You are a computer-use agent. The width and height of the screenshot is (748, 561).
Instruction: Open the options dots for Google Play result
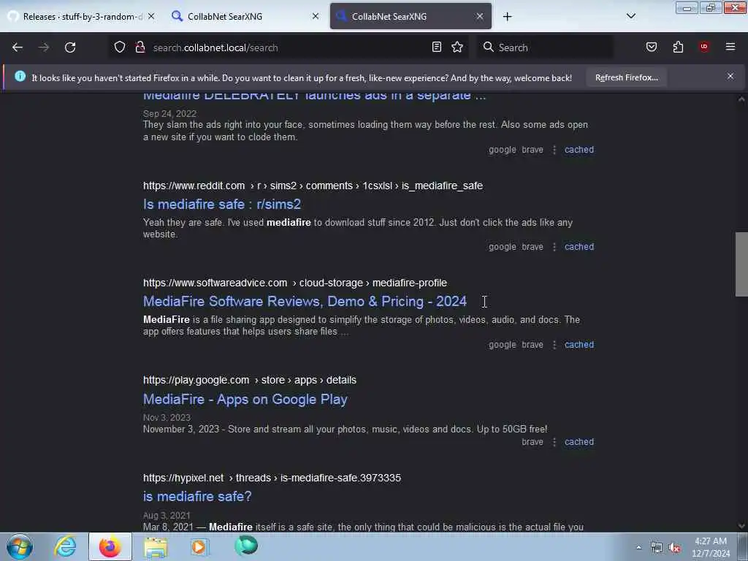(554, 442)
